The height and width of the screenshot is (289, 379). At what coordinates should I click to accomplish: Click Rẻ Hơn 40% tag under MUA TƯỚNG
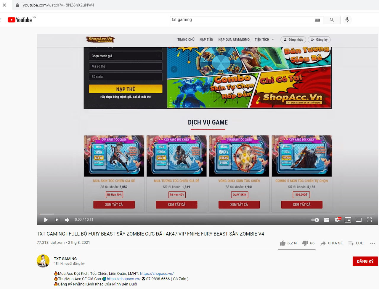point(177,195)
